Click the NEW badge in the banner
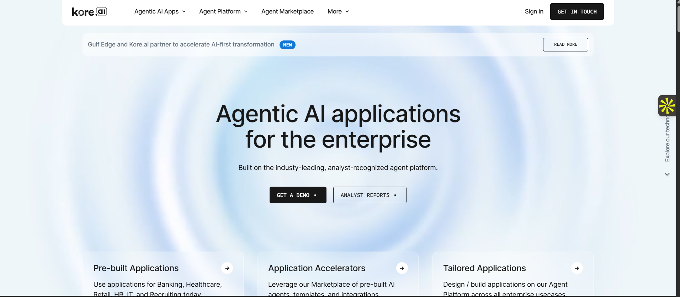This screenshot has width=680, height=297. tap(287, 45)
